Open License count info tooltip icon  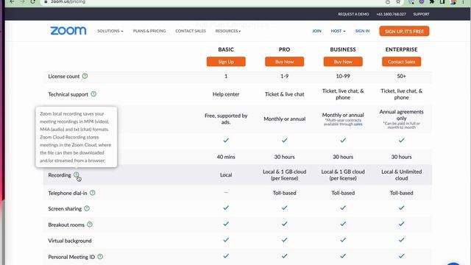(x=85, y=76)
